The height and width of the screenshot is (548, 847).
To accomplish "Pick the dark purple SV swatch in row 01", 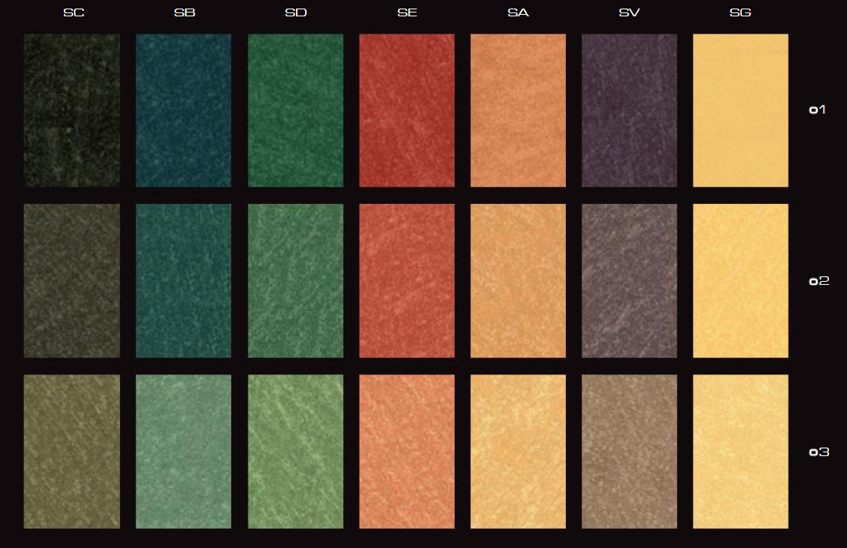I will click(629, 110).
